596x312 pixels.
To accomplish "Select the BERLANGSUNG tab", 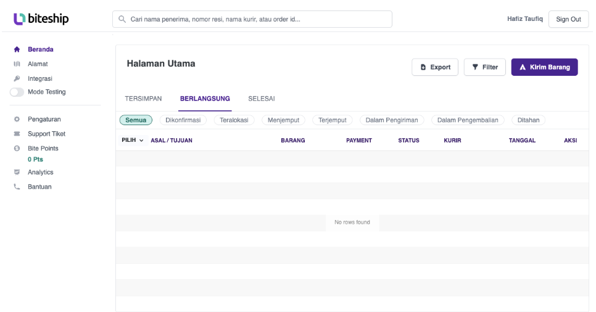I will coord(205,99).
